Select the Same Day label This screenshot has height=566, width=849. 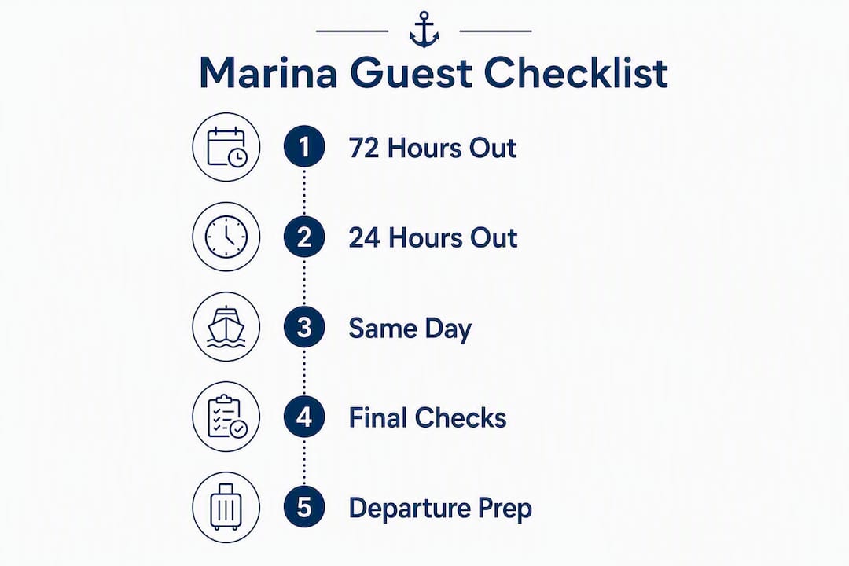coord(410,329)
